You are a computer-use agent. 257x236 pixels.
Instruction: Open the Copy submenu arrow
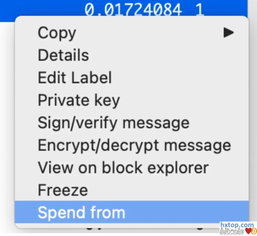[x=228, y=33]
